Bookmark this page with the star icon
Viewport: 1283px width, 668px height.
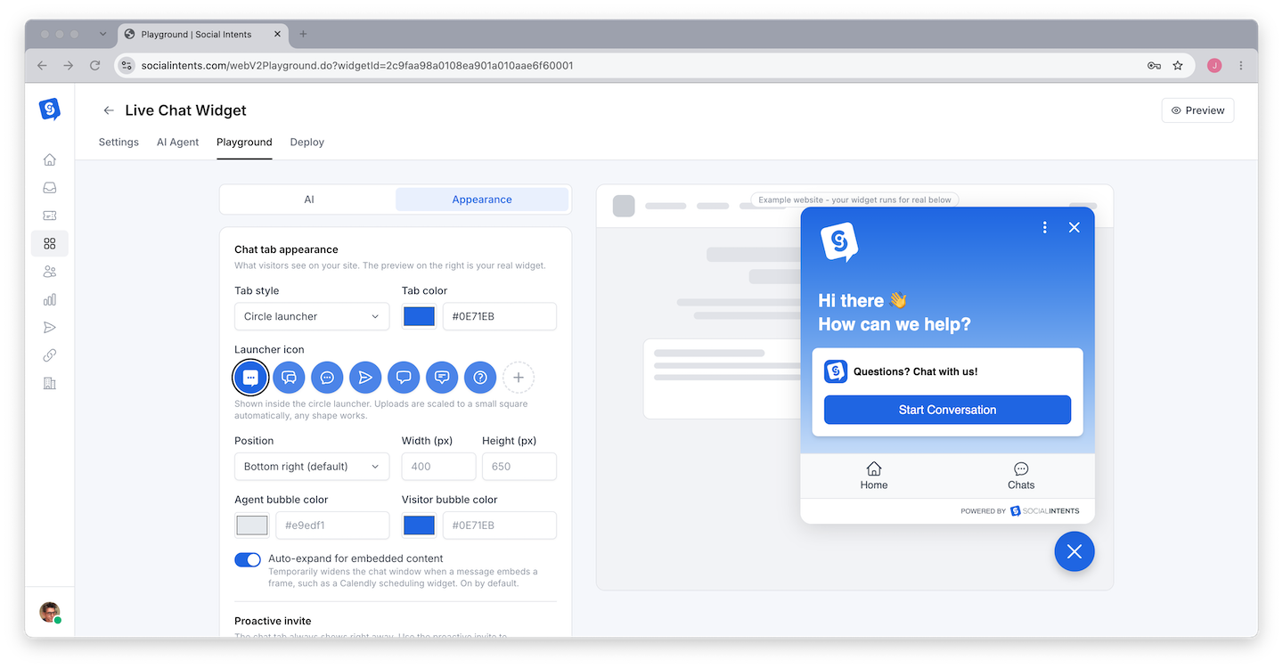click(x=1178, y=65)
